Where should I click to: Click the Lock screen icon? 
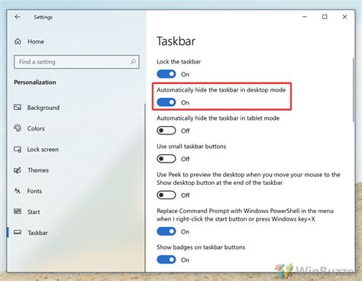(18, 149)
